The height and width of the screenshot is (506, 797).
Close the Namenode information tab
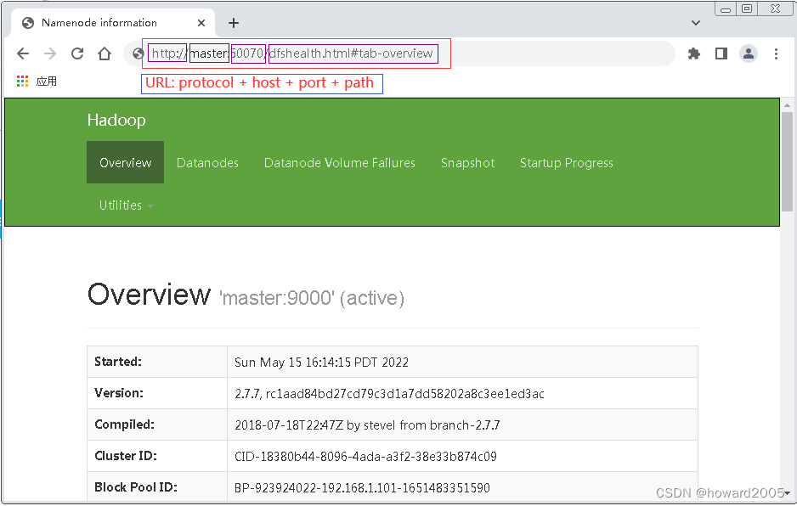[201, 23]
